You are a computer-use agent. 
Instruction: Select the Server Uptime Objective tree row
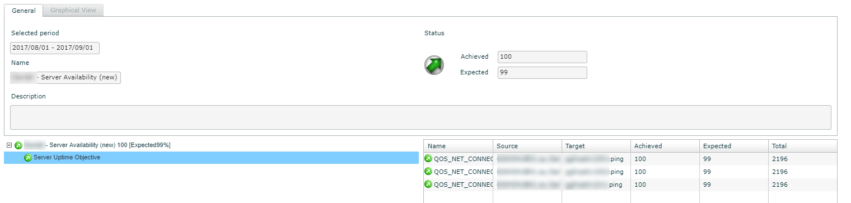tap(211, 158)
